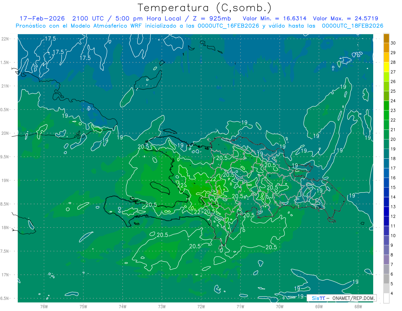Pick the teal legend swatch between 18 and 19
402x311 pixels.
[386, 154]
